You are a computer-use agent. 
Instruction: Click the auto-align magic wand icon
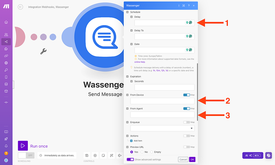point(111,155)
